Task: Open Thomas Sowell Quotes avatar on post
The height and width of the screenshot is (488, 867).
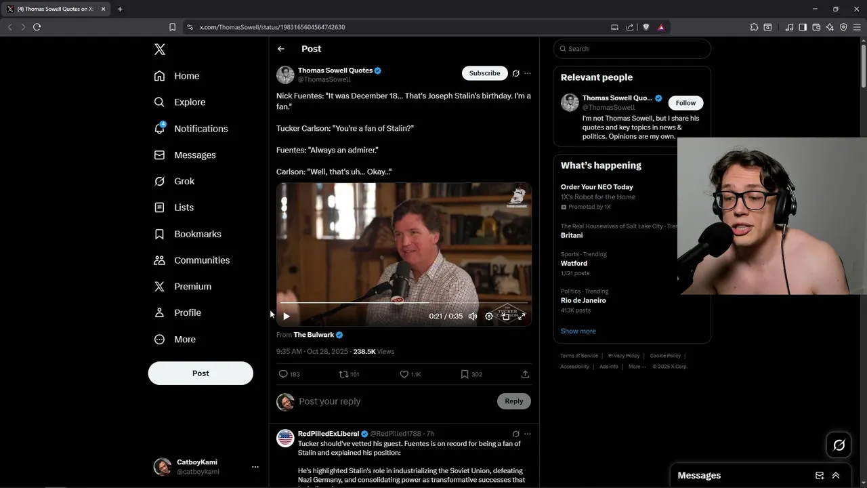Action: click(x=285, y=75)
